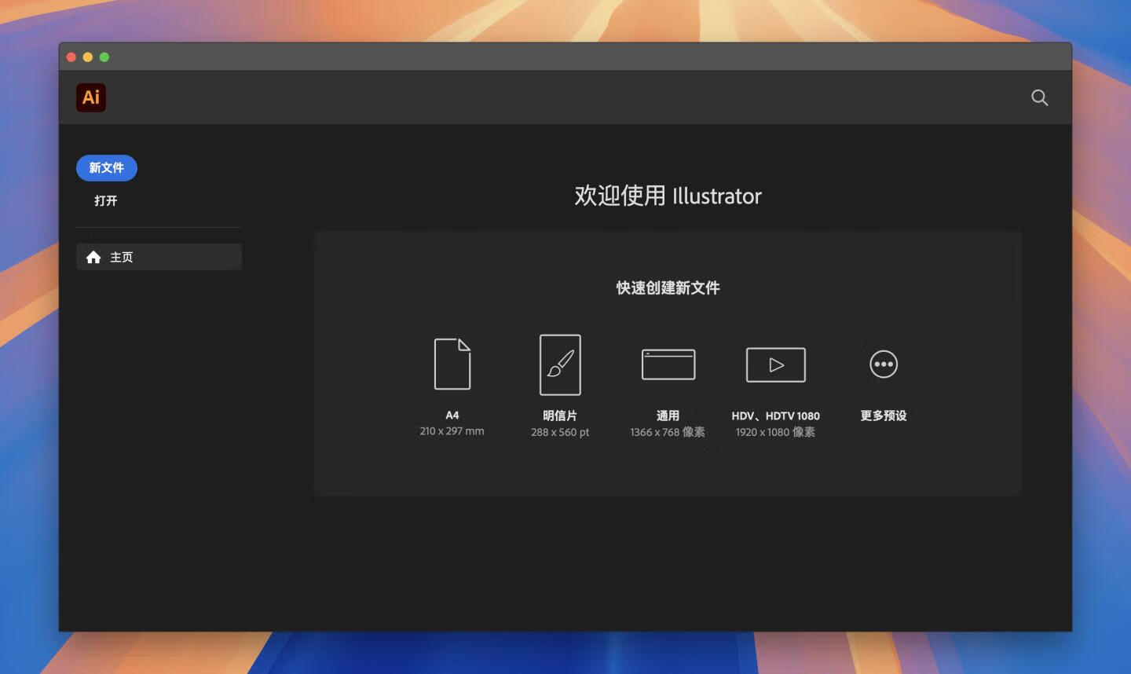Choose the 明信片 brush preset icon
This screenshot has width=1131, height=674.
(x=560, y=364)
